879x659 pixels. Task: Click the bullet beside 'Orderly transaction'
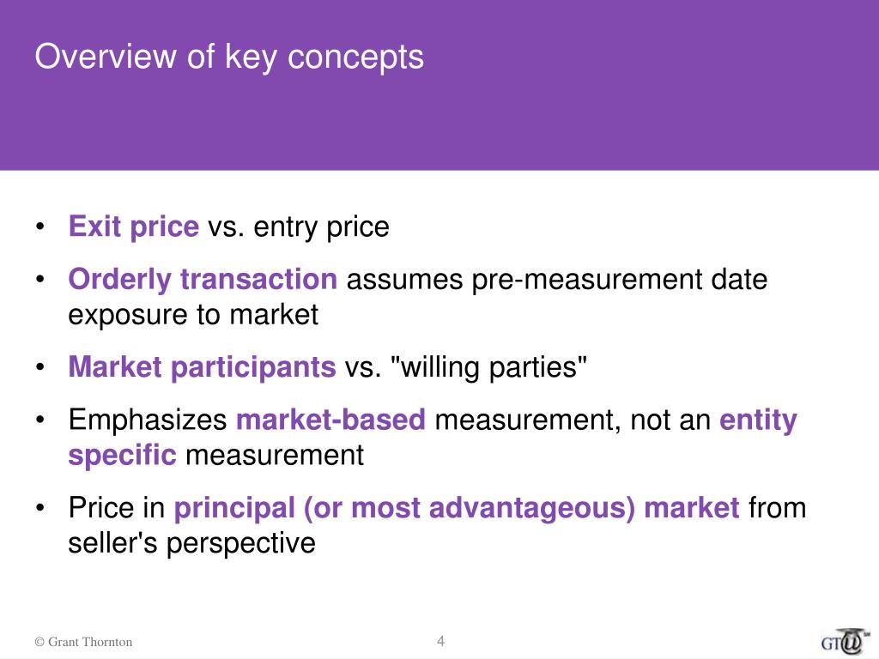click(x=40, y=280)
